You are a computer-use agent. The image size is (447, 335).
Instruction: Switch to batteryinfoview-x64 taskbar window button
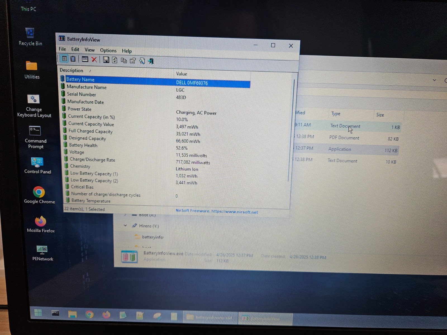click(210, 317)
